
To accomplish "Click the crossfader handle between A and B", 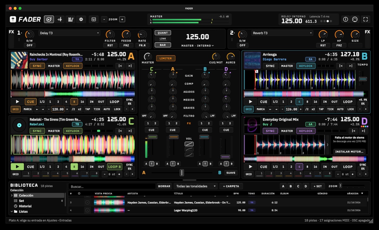I will pyautogui.click(x=182, y=173).
